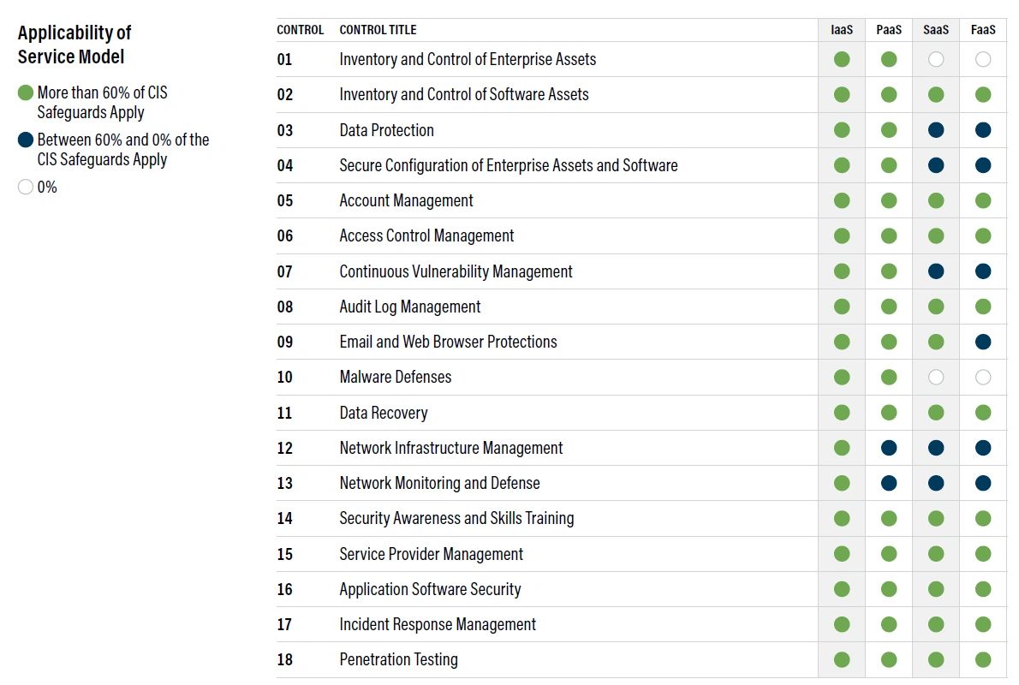
Task: Click the green IaaS dot for Data Protection
Action: click(x=841, y=130)
